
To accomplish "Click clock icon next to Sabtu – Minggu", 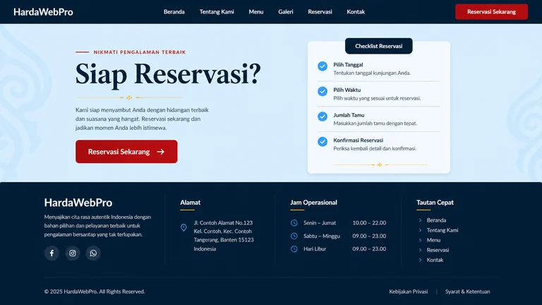I will click(294, 236).
